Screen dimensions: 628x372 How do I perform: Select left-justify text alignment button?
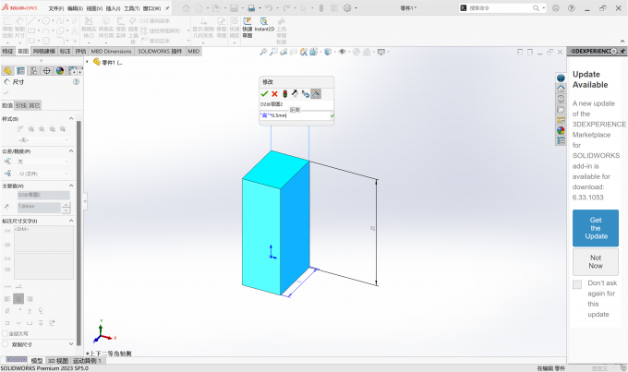tap(7, 299)
